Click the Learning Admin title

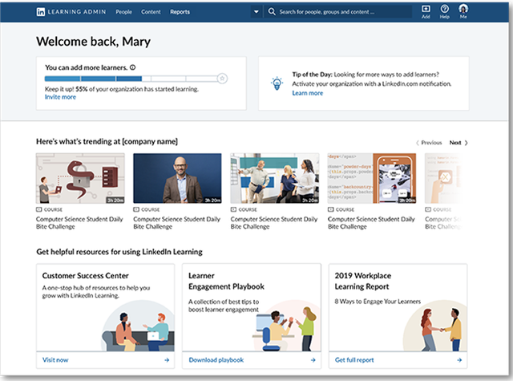pyautogui.click(x=77, y=12)
